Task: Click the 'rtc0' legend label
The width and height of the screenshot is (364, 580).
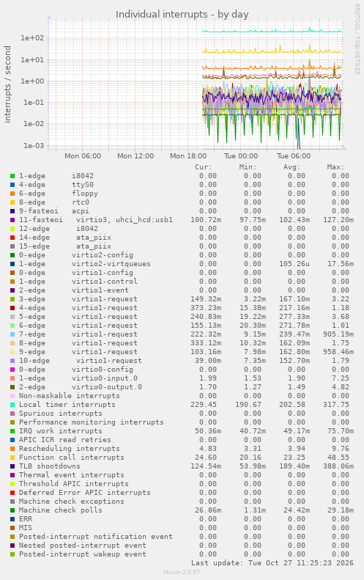Action: [x=81, y=202]
